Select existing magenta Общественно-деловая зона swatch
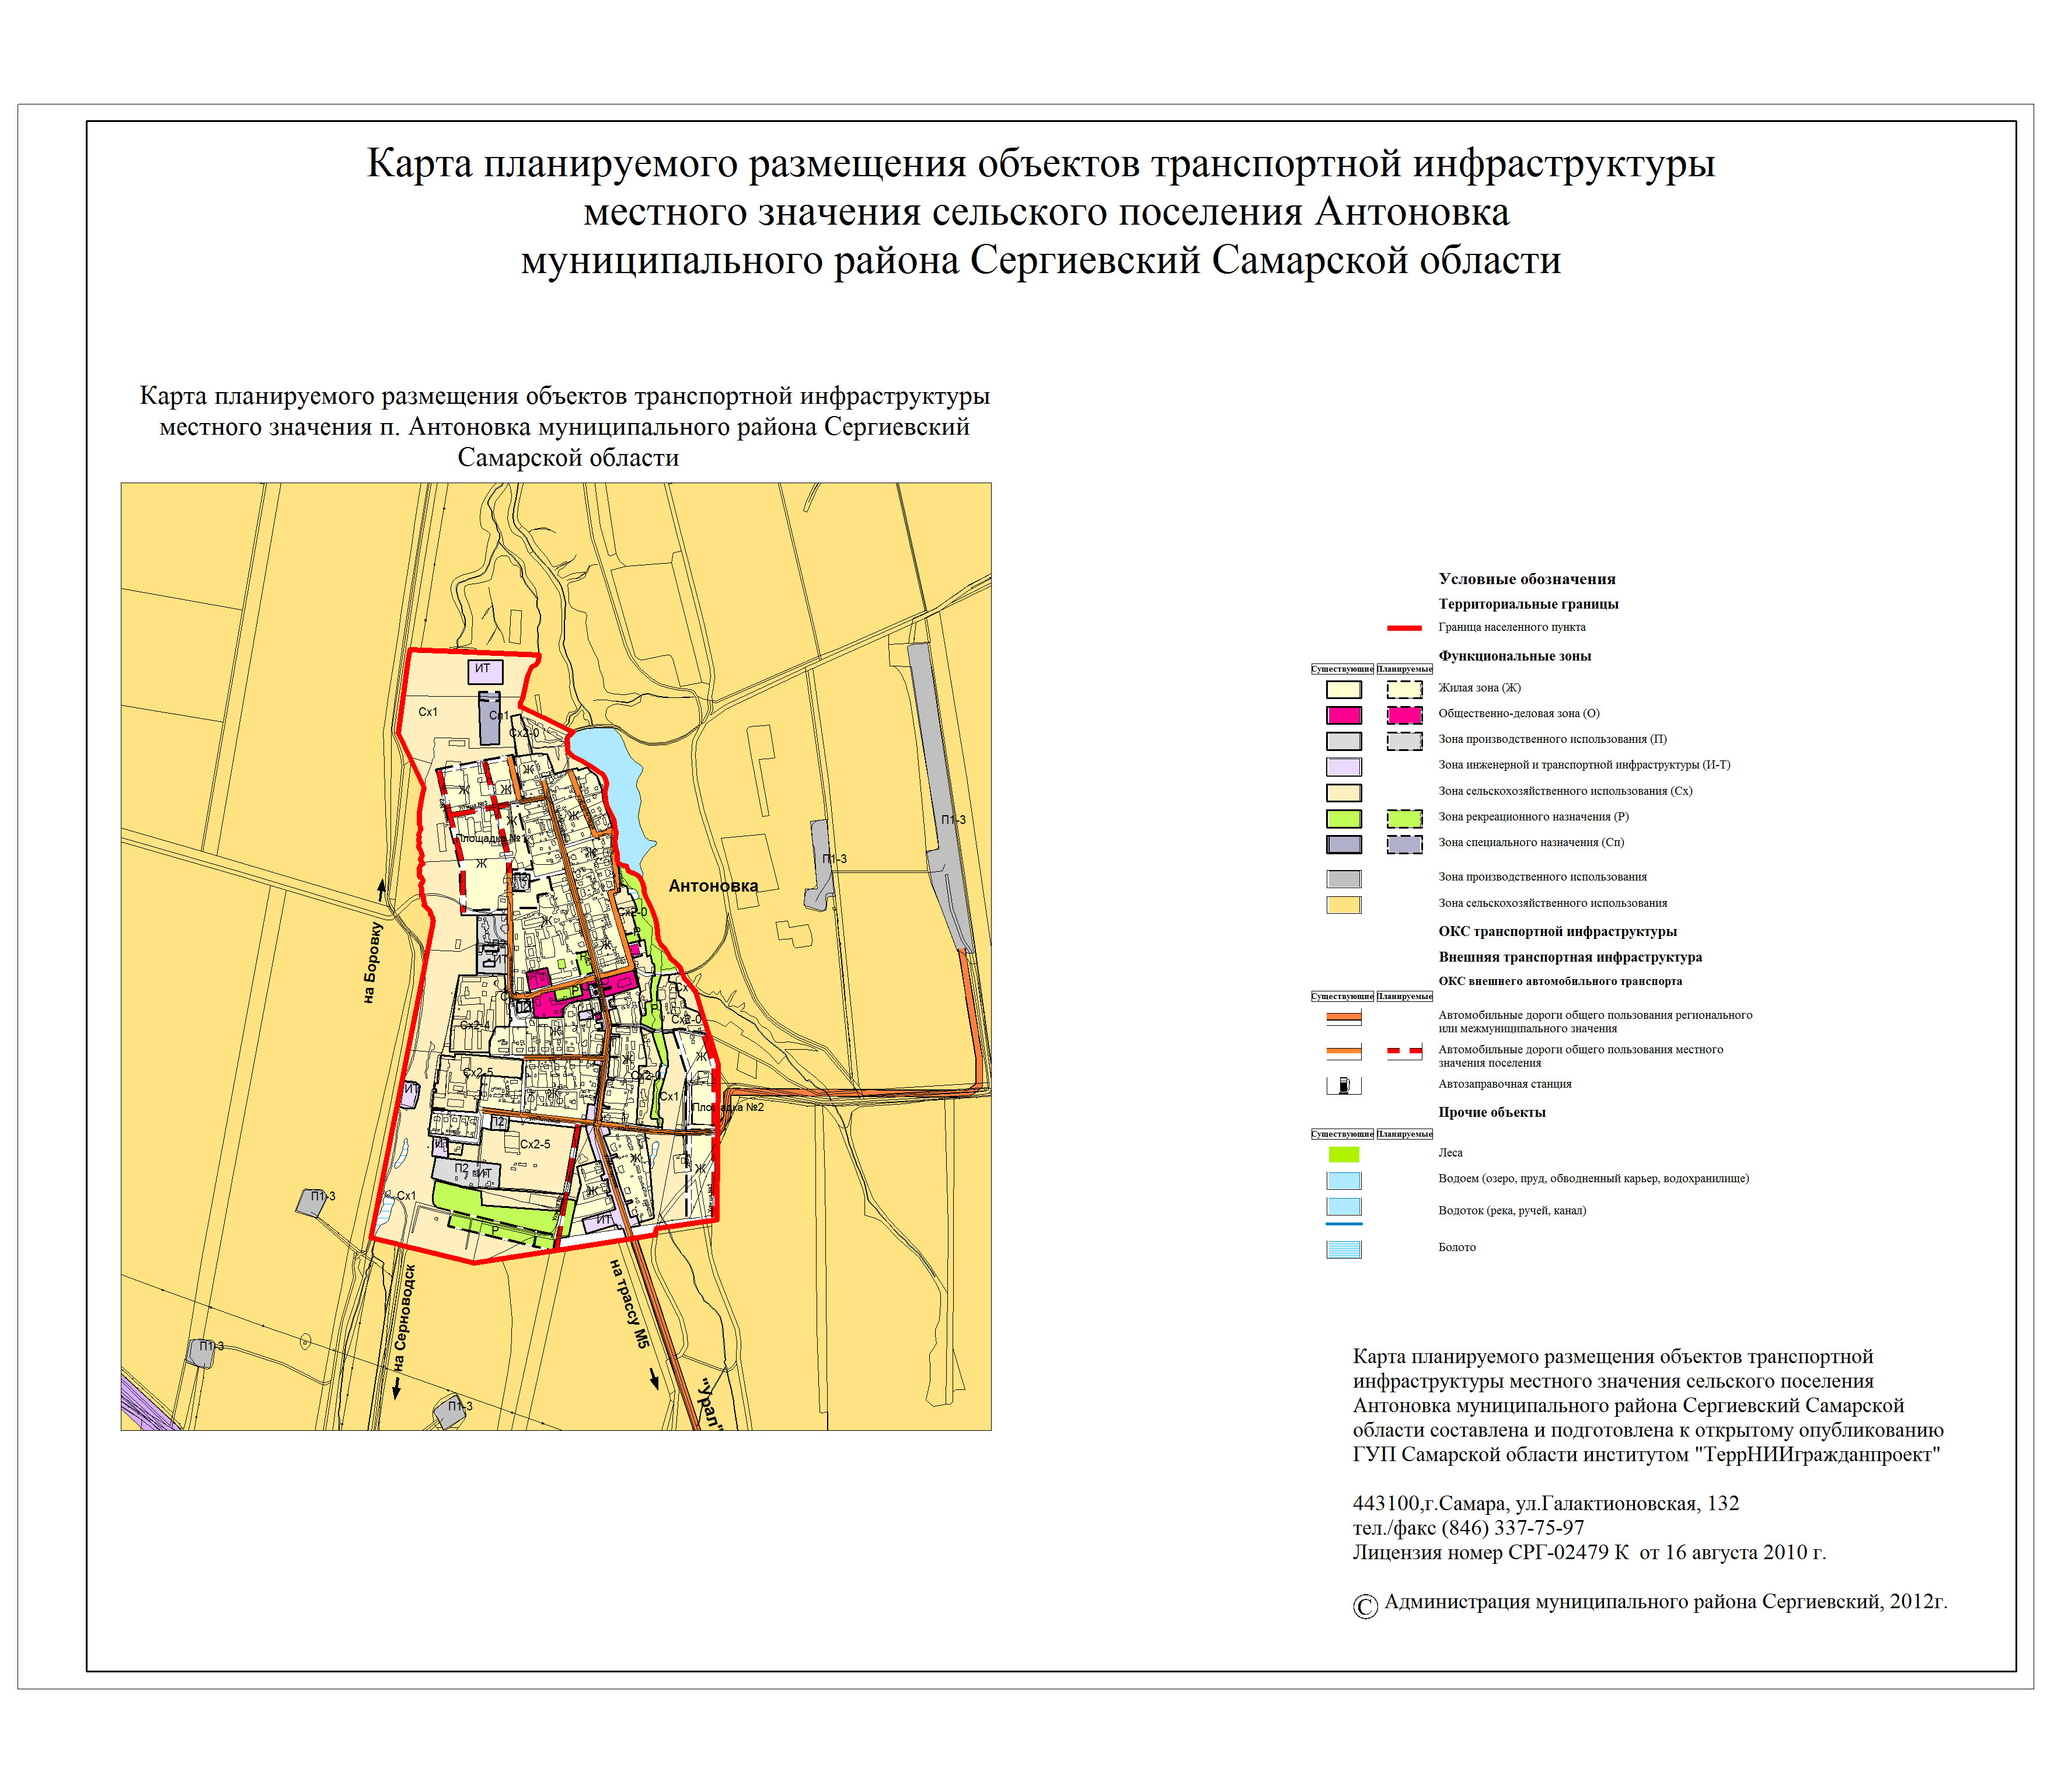2068x1792 pixels. [x=1344, y=715]
